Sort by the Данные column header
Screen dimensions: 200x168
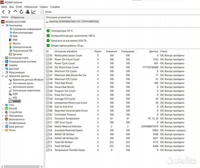coord(153,51)
